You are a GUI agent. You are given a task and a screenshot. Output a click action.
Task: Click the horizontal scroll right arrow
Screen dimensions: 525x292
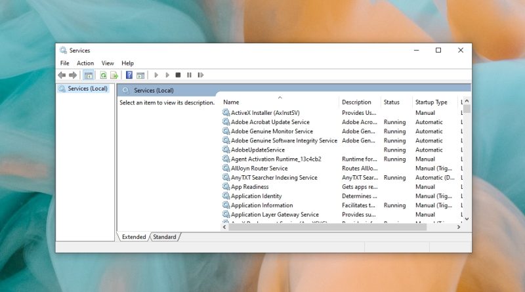pos(459,227)
